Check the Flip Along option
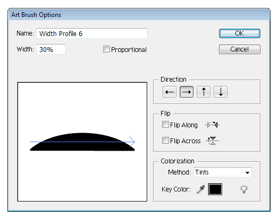The image size is (278, 218). click(x=165, y=125)
